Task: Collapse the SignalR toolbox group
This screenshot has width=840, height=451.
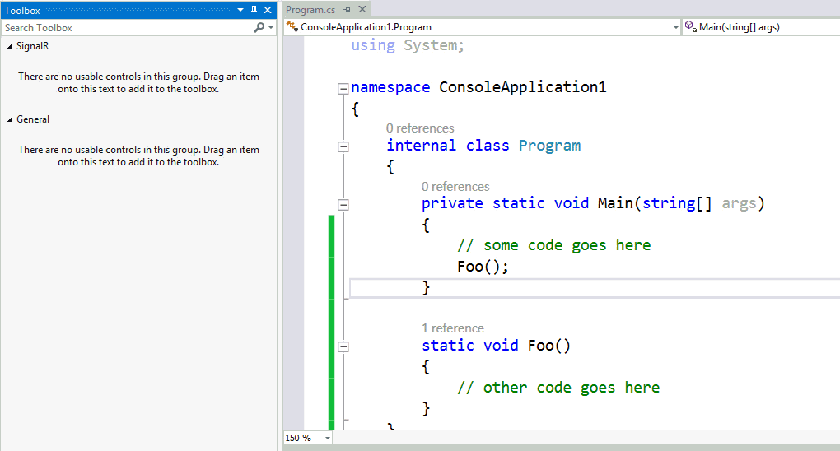Action: click(10, 47)
